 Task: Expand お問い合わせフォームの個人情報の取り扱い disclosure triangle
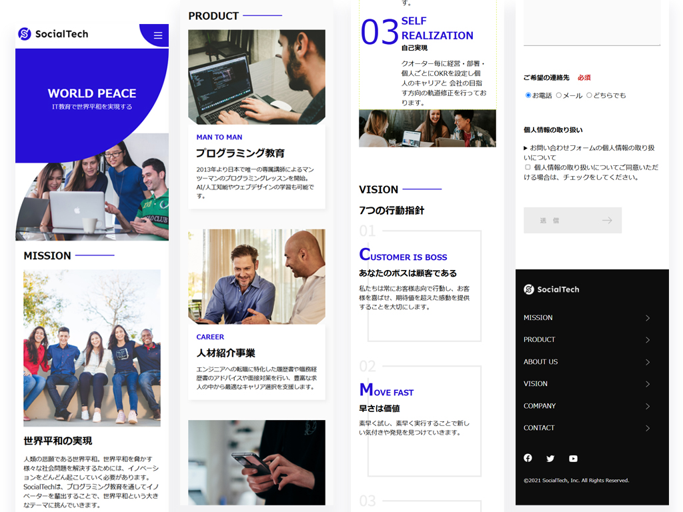point(526,148)
